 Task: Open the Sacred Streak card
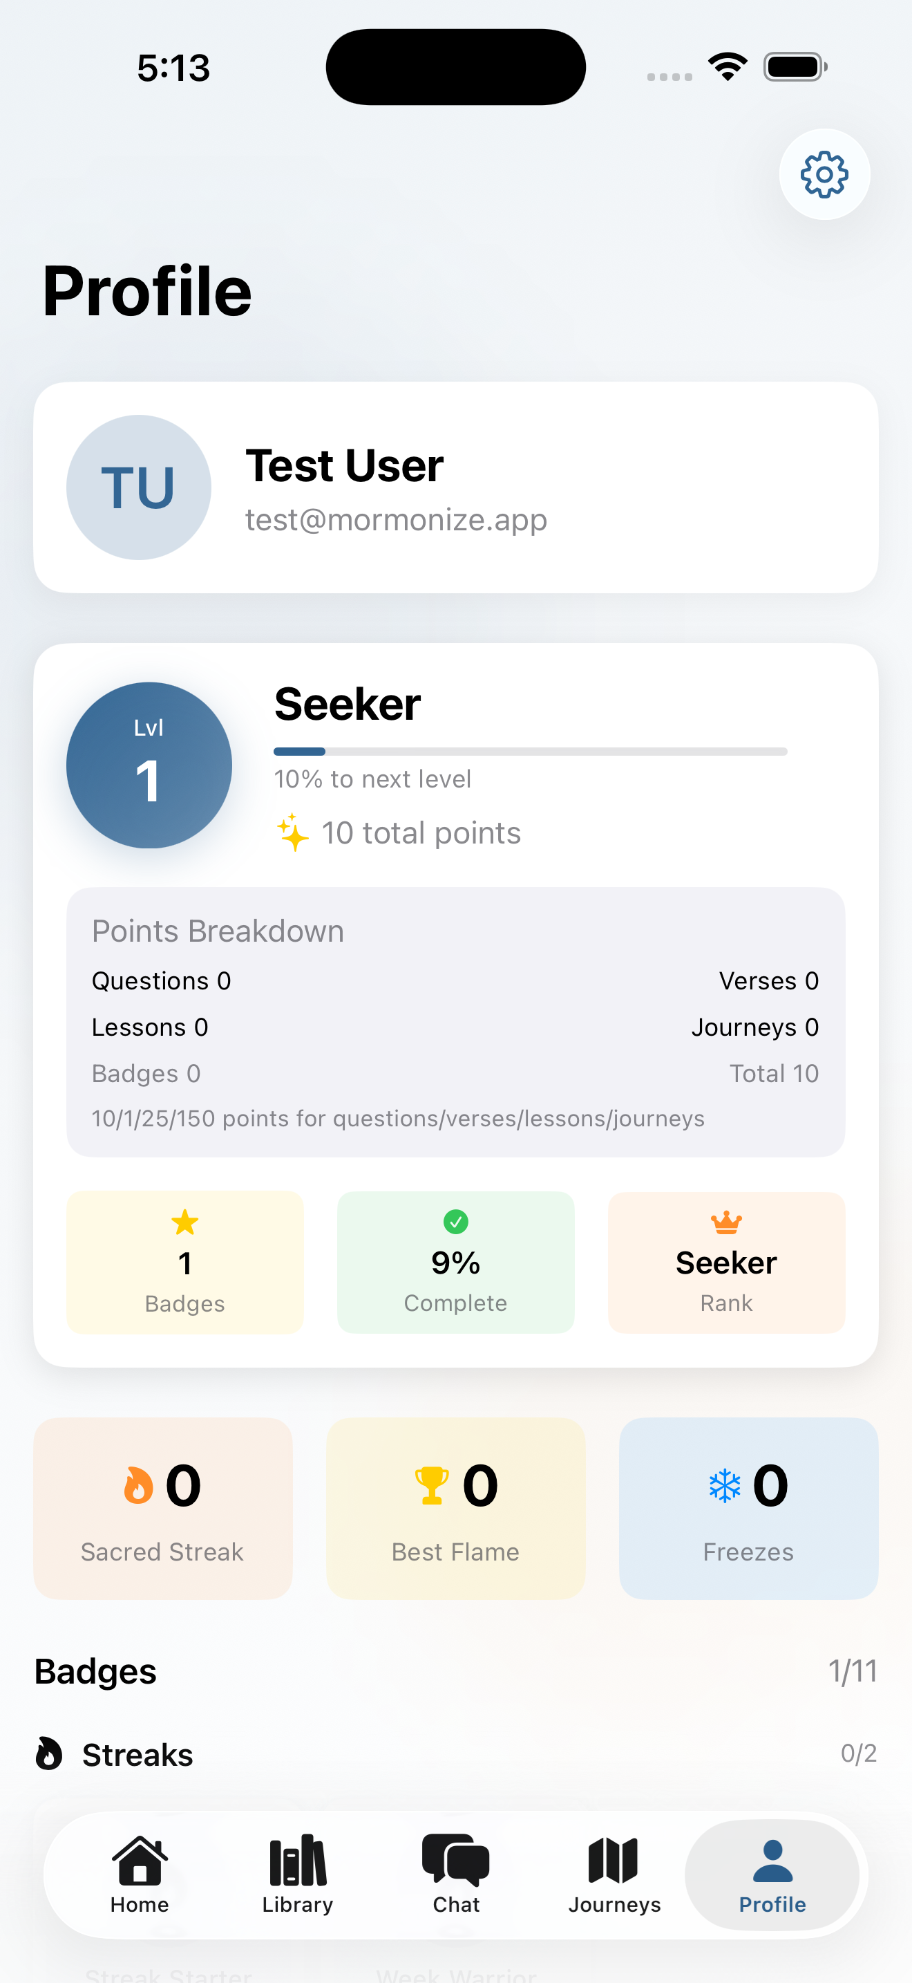163,1507
